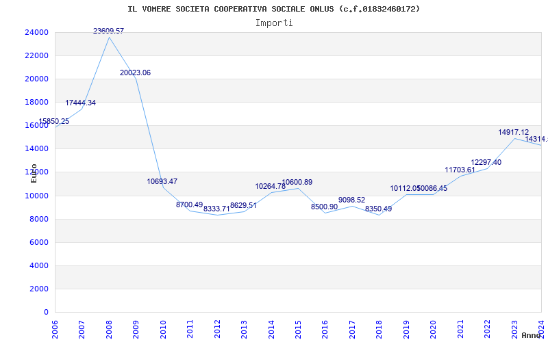Click the x-axis year 2007
This screenshot has height=342, width=548.
tap(82, 329)
